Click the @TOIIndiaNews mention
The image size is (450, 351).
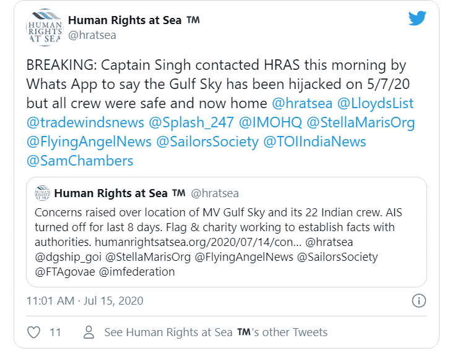click(314, 142)
